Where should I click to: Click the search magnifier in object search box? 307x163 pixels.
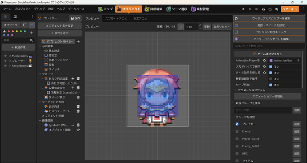click(x=32, y=40)
